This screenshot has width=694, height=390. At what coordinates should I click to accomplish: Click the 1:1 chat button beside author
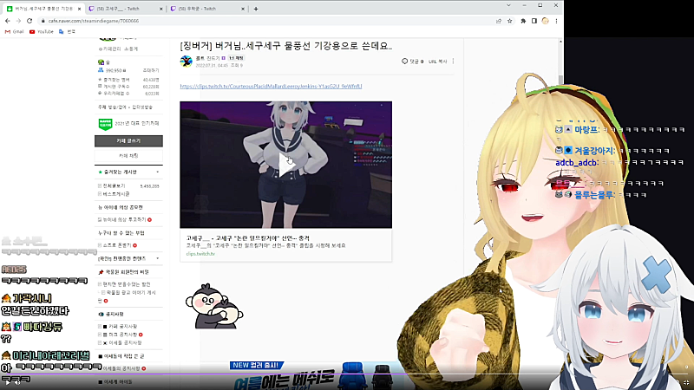click(236, 58)
